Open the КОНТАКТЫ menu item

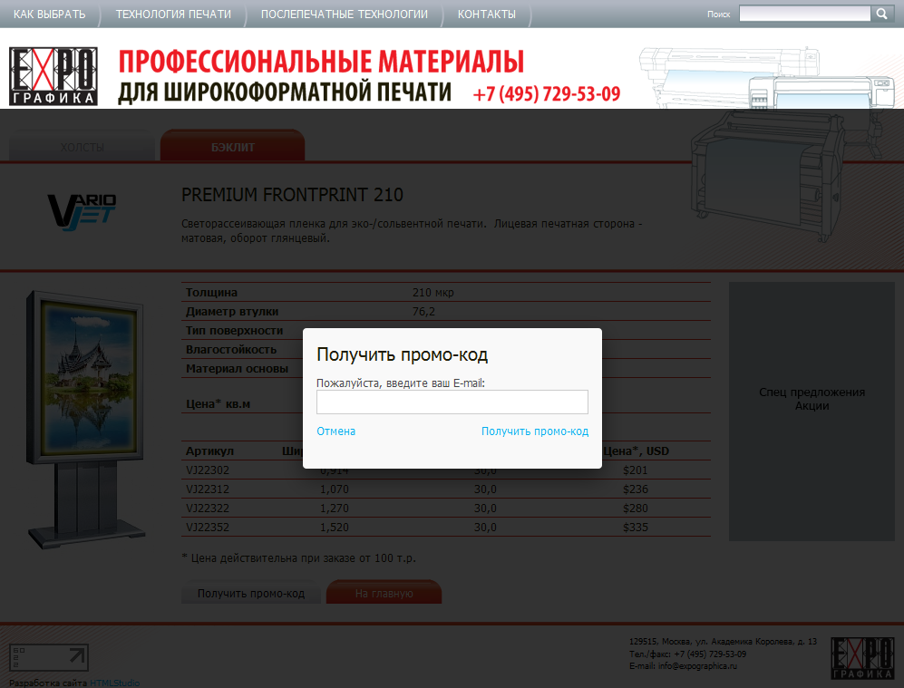487,14
